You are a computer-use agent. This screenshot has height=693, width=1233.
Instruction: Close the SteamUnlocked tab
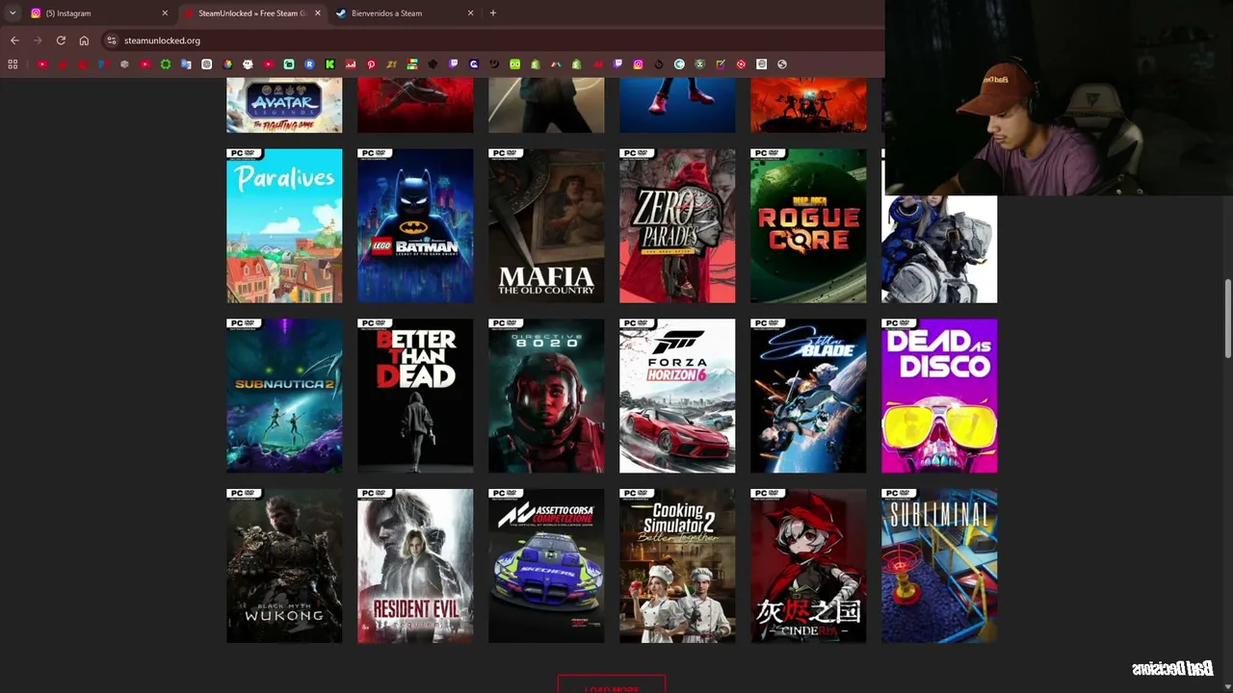tap(317, 13)
